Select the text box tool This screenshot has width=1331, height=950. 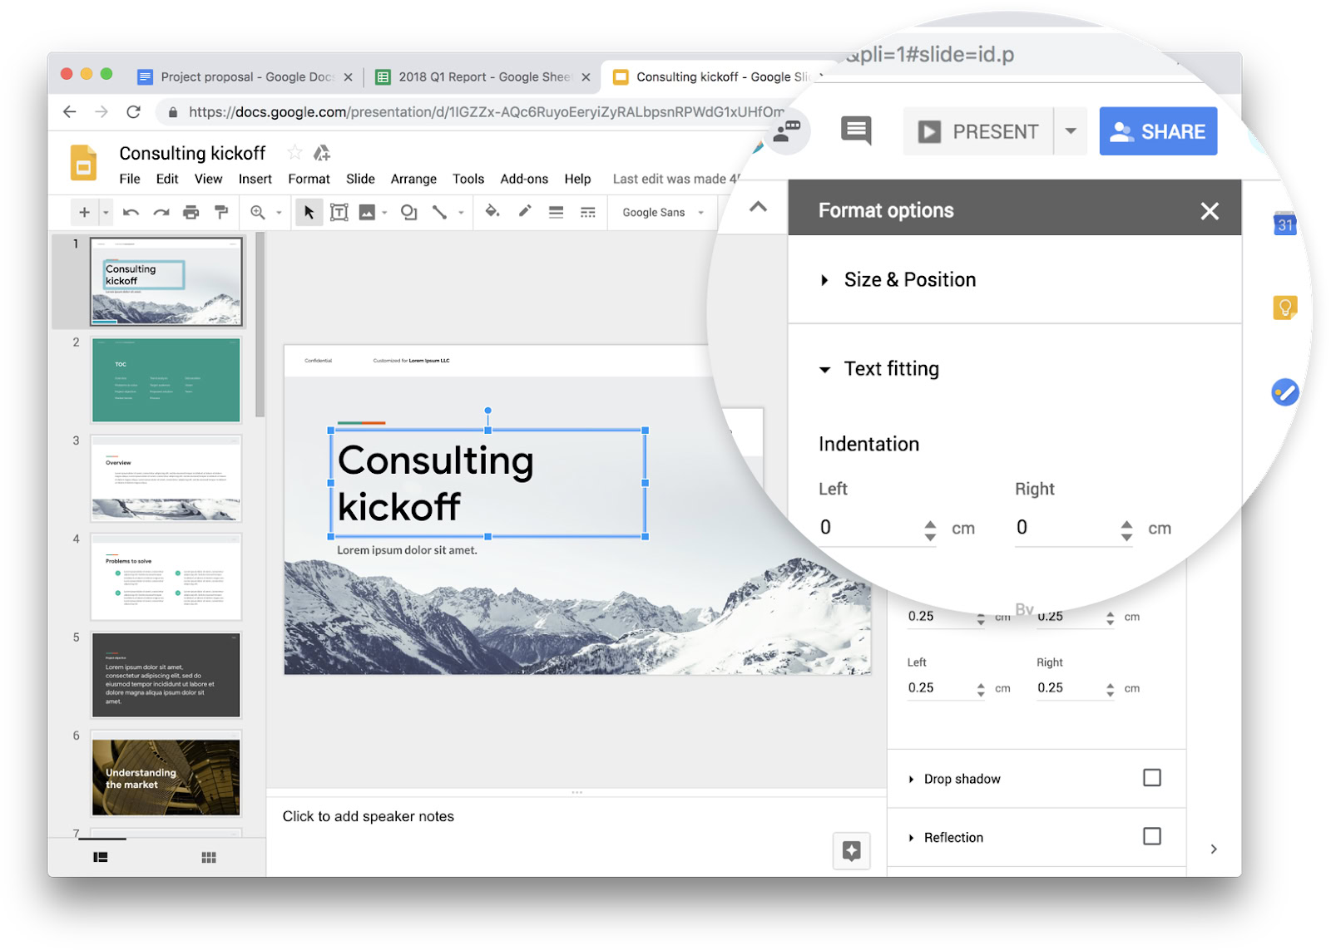point(339,213)
